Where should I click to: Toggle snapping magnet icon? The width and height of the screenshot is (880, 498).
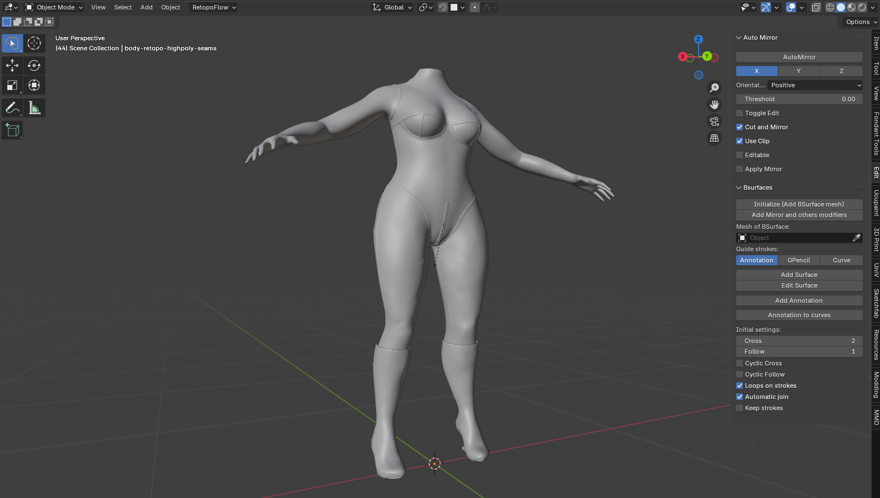[443, 7]
